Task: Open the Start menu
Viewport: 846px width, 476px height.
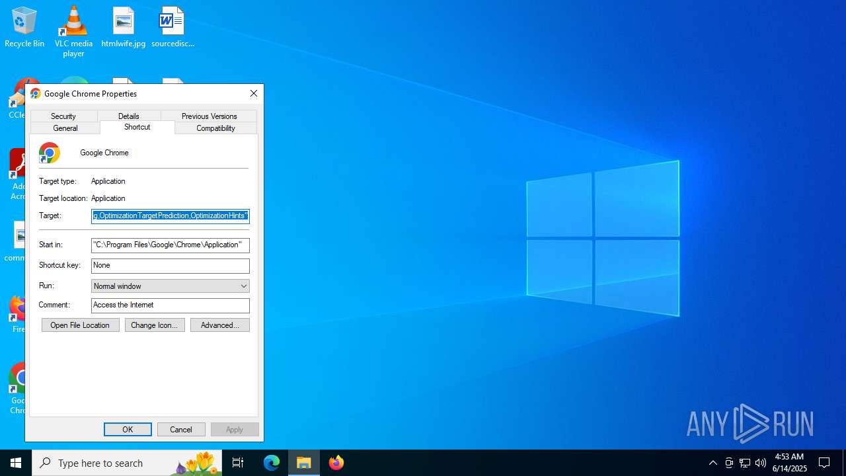Action: click(x=16, y=463)
